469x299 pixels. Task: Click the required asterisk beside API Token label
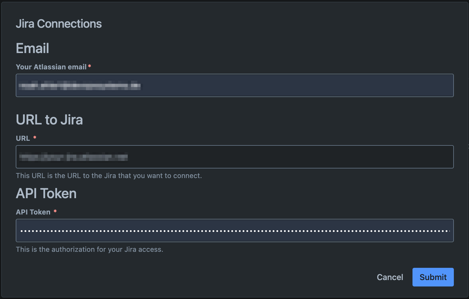pos(55,211)
